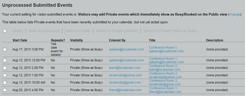245x96 pixels.
Task: Check the box for Aug 17, 2015 3:00 PM event
Action: [x=5, y=49]
